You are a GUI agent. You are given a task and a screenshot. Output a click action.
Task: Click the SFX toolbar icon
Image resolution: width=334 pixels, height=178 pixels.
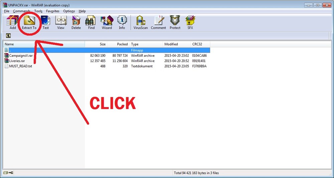190,22
